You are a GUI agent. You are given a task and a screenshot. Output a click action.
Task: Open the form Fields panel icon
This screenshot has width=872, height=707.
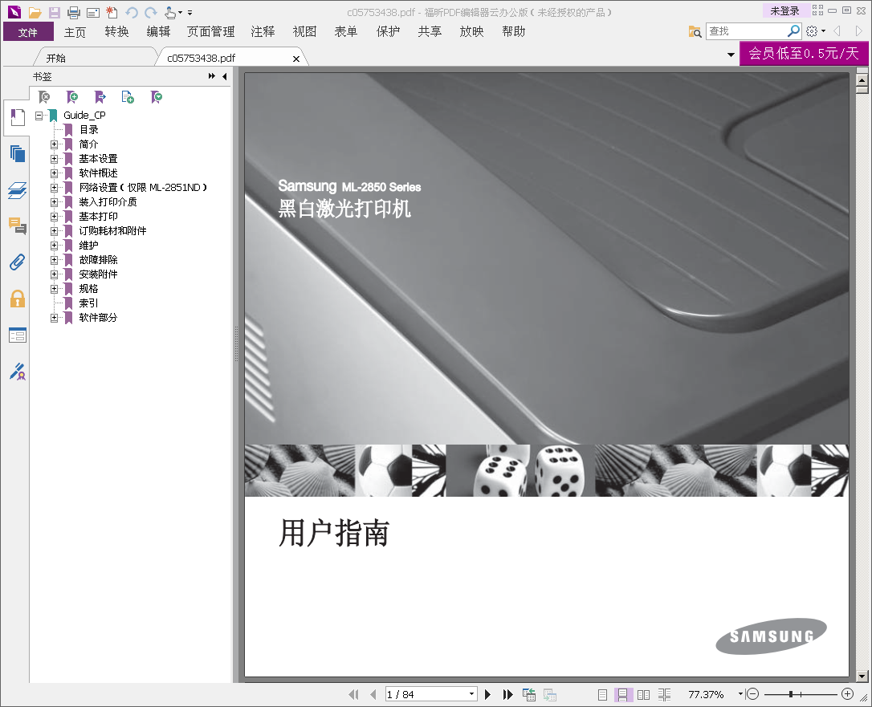click(x=17, y=335)
